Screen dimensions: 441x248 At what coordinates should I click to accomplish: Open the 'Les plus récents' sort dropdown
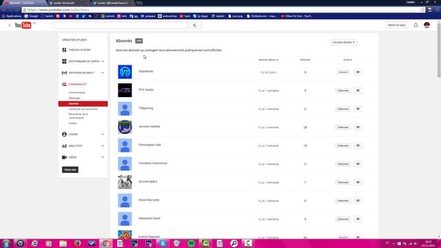point(343,42)
